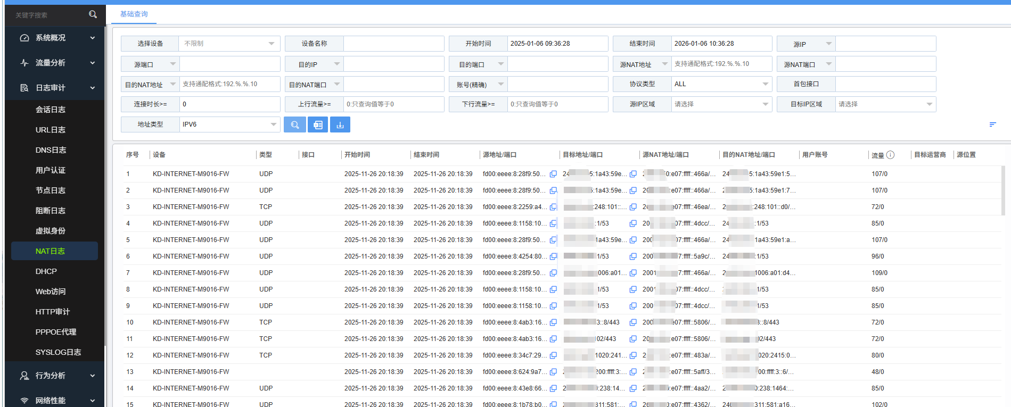Image resolution: width=1011 pixels, height=407 pixels.
Task: Click the 设备名称 input field
Action: [x=393, y=44]
